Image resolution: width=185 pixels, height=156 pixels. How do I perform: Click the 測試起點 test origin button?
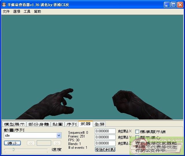105,149
